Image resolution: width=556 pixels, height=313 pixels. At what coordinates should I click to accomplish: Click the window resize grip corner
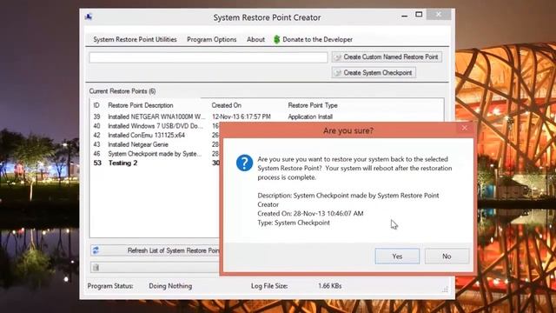click(x=445, y=290)
